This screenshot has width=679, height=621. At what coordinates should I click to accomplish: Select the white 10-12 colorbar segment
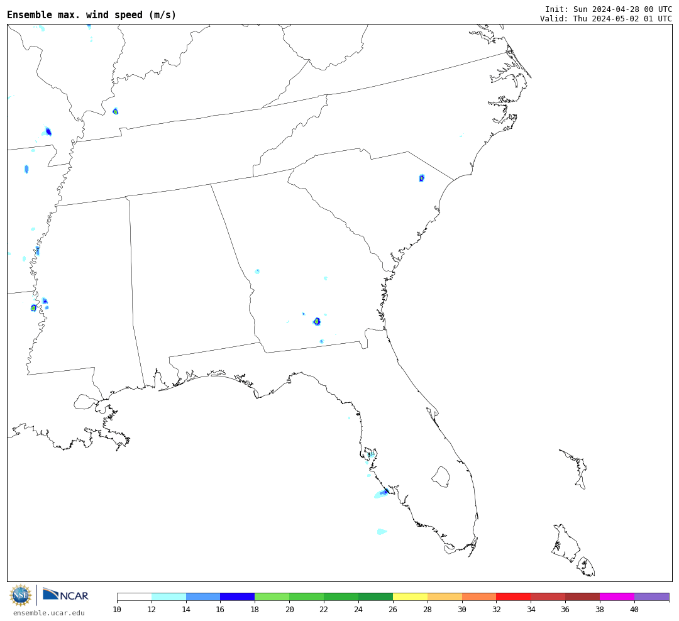point(135,596)
